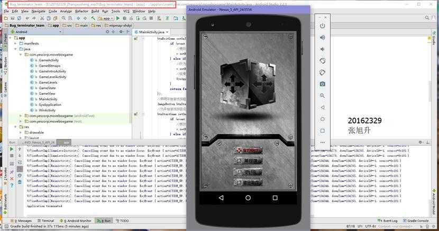The width and height of the screenshot is (439, 231).
Task: Tap Android Home button on phone screen
Action: (248, 198)
